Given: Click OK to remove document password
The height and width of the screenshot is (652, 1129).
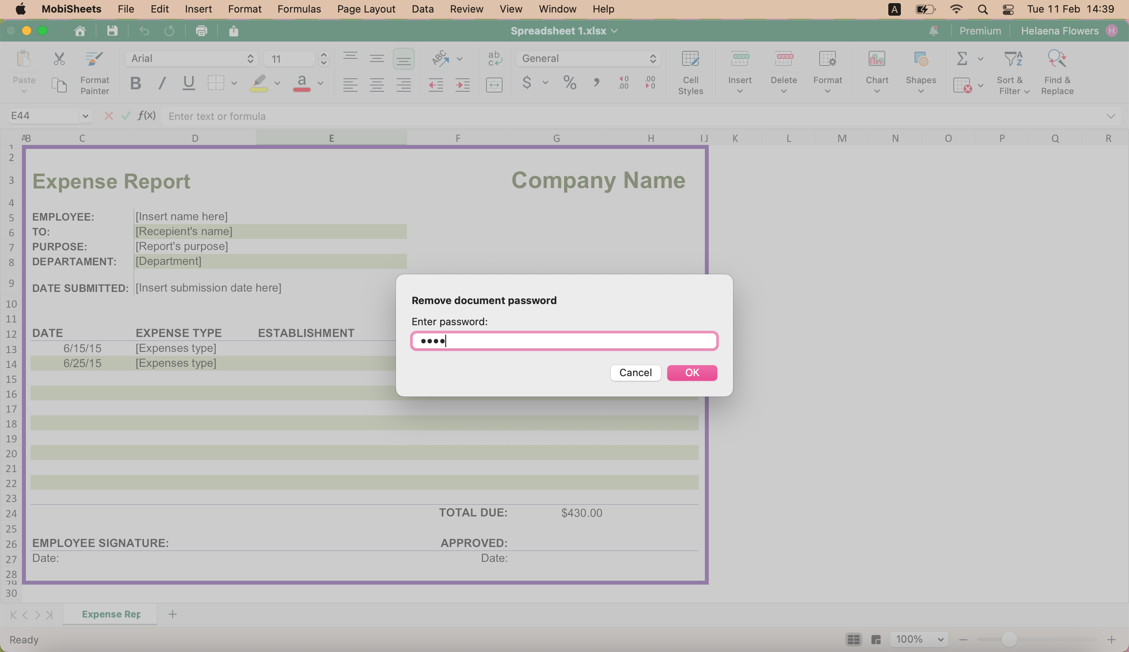Looking at the screenshot, I should coord(692,372).
